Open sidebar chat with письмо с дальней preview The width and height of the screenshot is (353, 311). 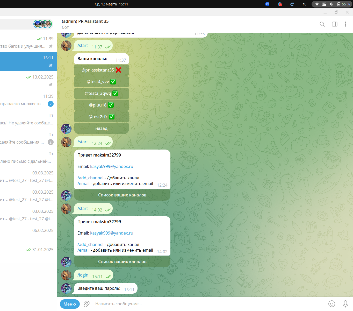[28, 157]
